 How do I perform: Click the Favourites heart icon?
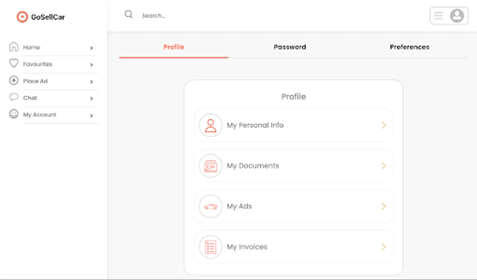point(14,63)
